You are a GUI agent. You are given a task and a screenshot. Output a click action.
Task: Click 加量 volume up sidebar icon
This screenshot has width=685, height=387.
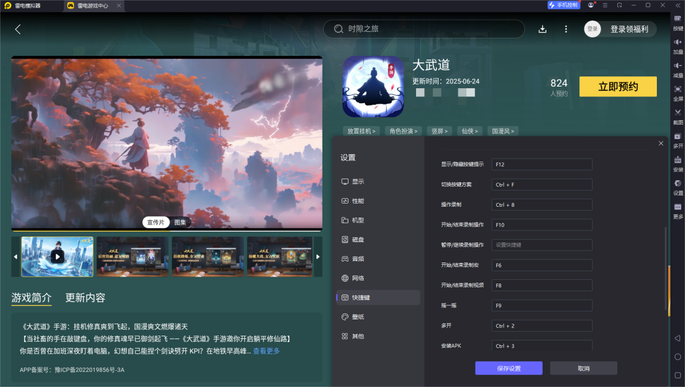tap(678, 47)
